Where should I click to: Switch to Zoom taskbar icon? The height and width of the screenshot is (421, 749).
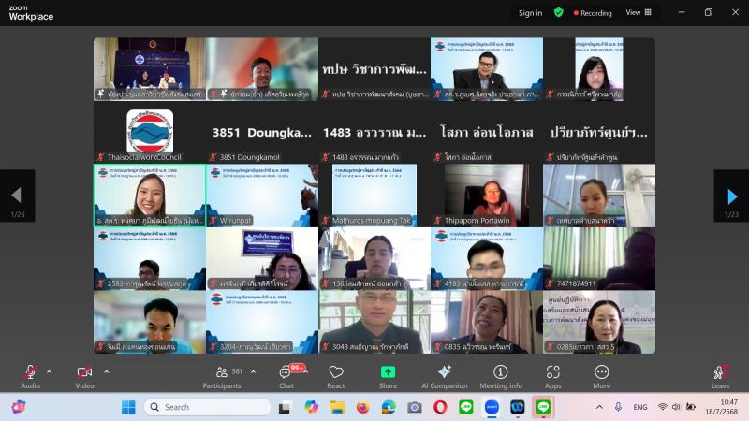point(492,407)
